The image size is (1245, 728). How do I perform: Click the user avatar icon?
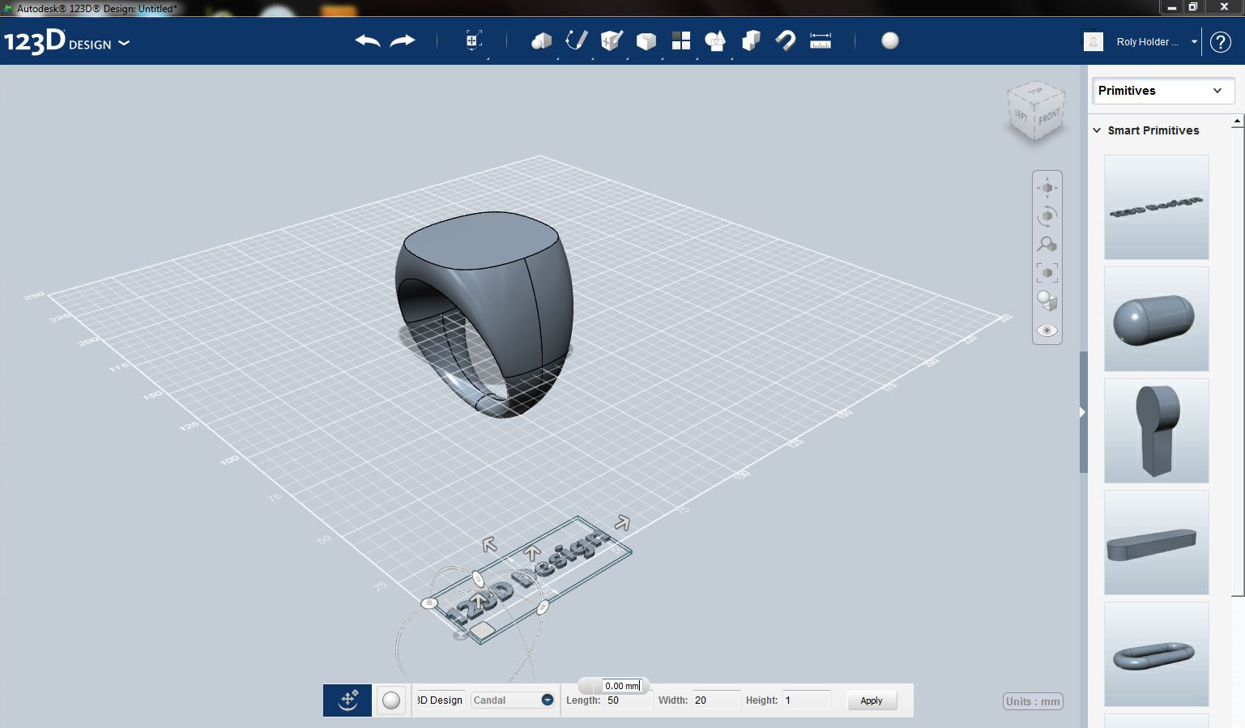click(x=1094, y=41)
